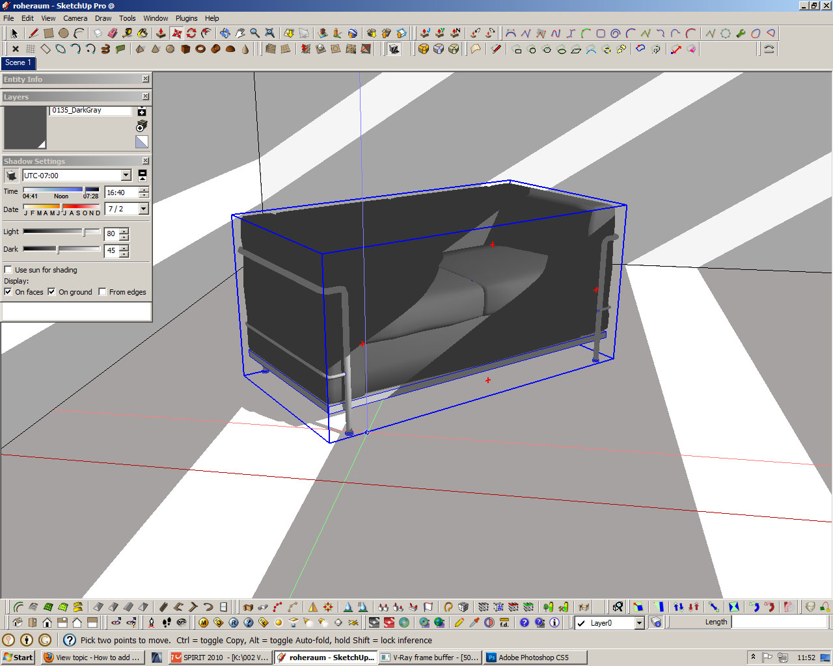The height and width of the screenshot is (666, 833).
Task: Select the Rotate tool
Action: point(191,33)
